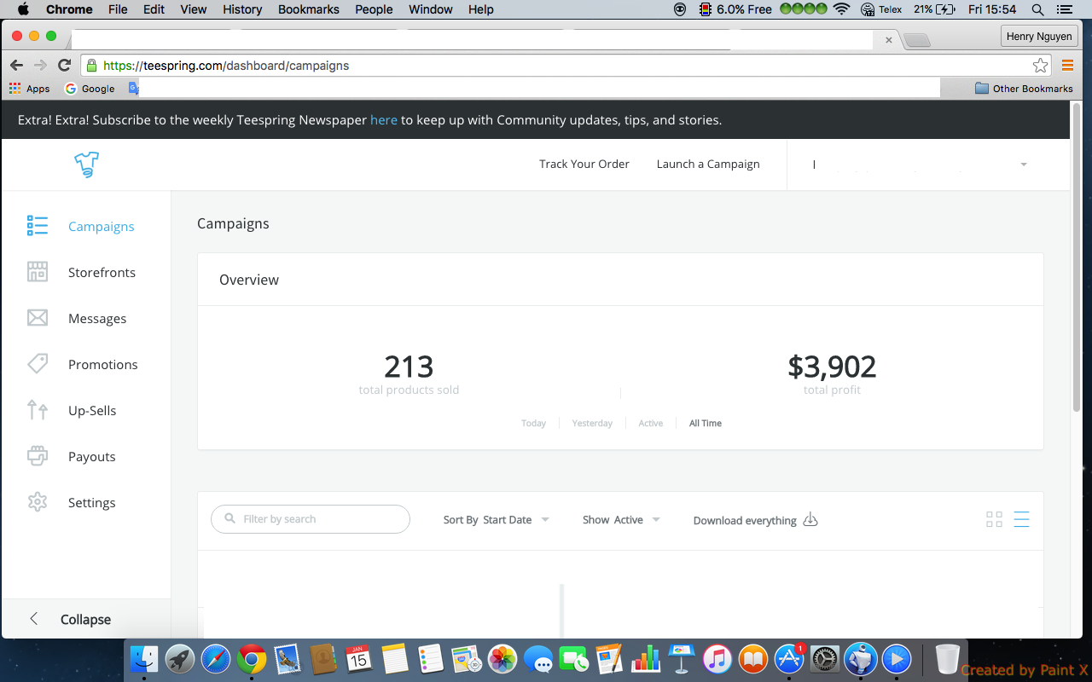Show Active overview stats

click(651, 423)
